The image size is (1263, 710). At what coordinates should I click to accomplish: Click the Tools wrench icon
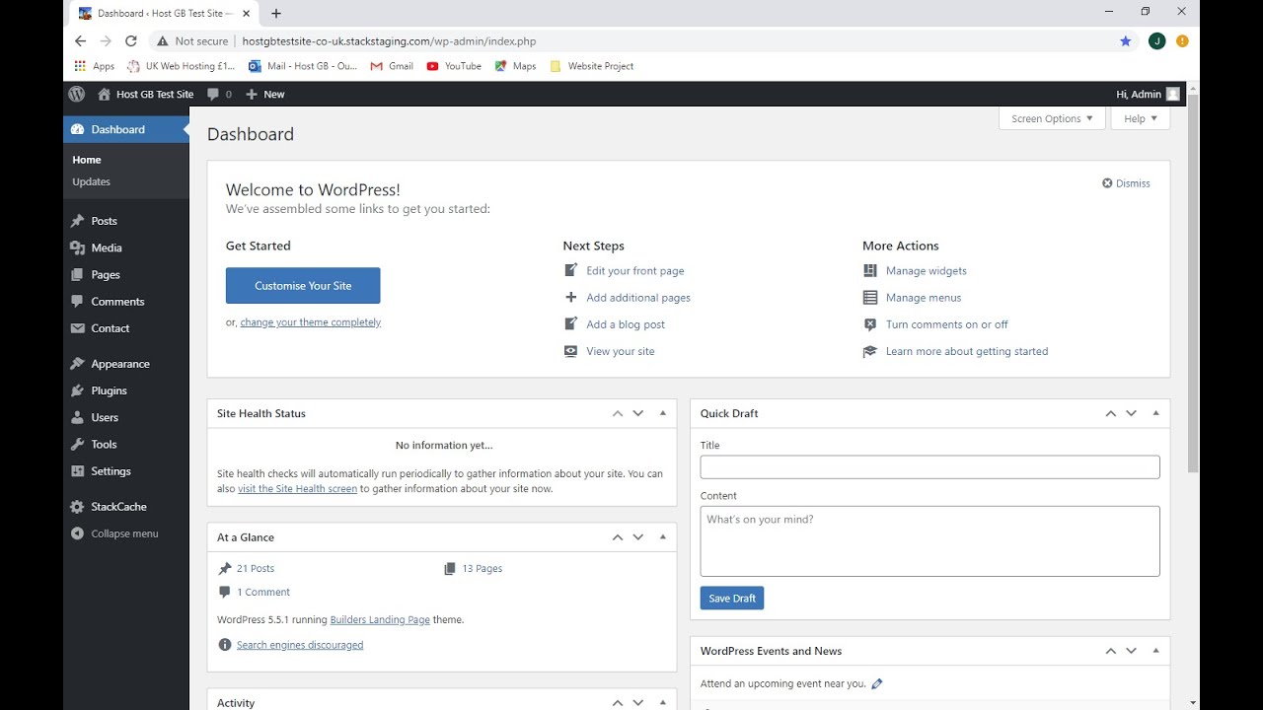click(x=77, y=444)
